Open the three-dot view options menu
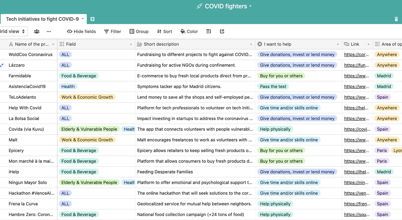Screen dimensions: 402x220 click(49, 31)
